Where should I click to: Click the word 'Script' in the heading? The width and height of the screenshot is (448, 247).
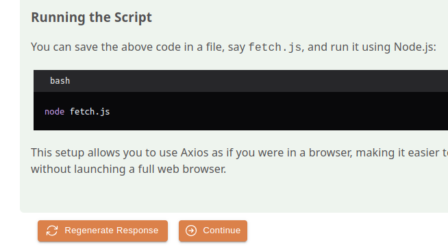click(x=133, y=17)
